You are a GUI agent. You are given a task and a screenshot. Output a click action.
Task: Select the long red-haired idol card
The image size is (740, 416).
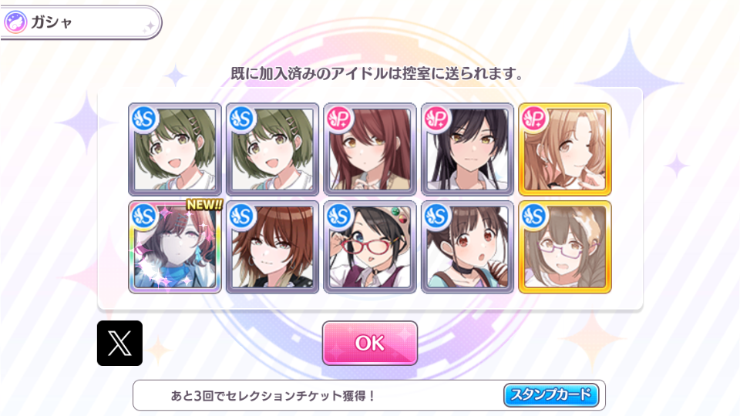(x=369, y=149)
